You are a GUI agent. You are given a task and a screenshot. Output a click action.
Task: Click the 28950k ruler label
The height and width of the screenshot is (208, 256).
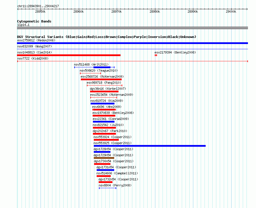(40, 12)
